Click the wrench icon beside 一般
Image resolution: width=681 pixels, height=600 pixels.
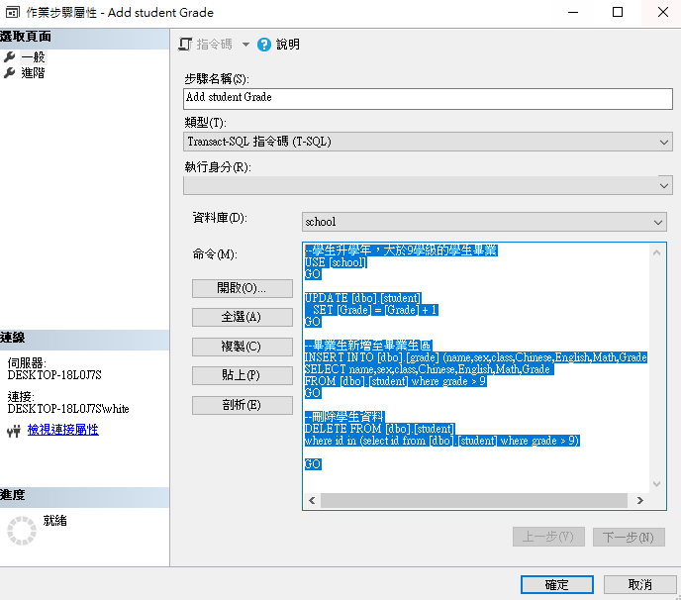click(x=10, y=56)
